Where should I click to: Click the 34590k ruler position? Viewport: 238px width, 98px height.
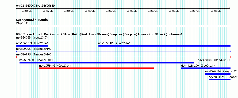[90, 11]
